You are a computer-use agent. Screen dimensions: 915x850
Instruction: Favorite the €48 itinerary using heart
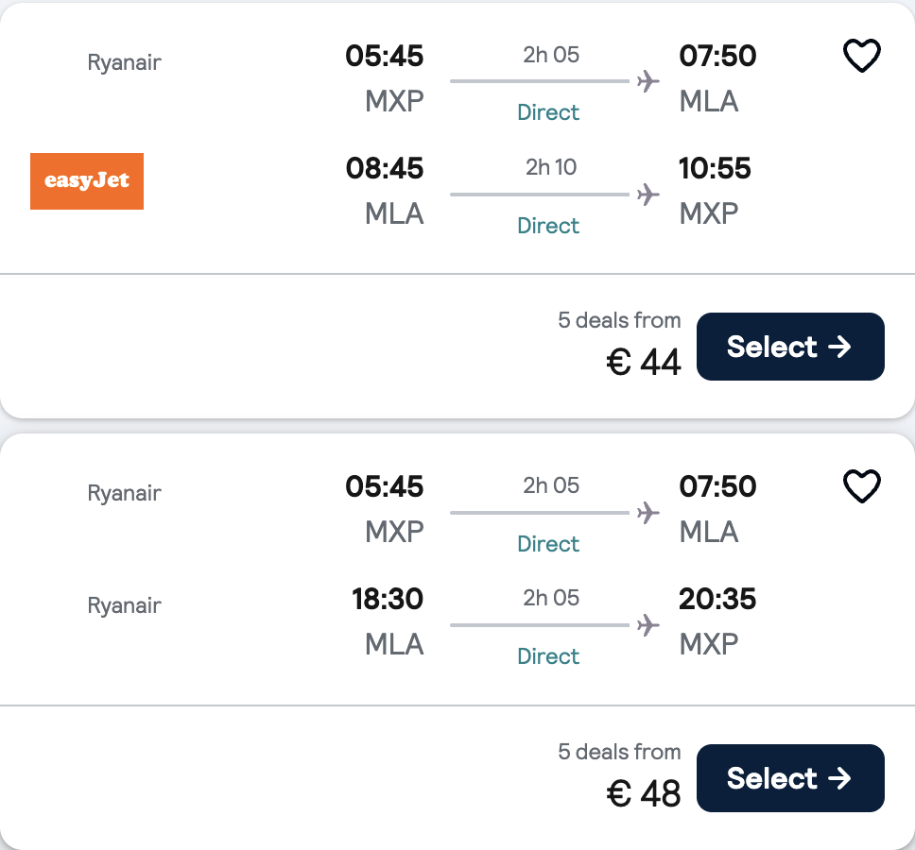pos(861,487)
